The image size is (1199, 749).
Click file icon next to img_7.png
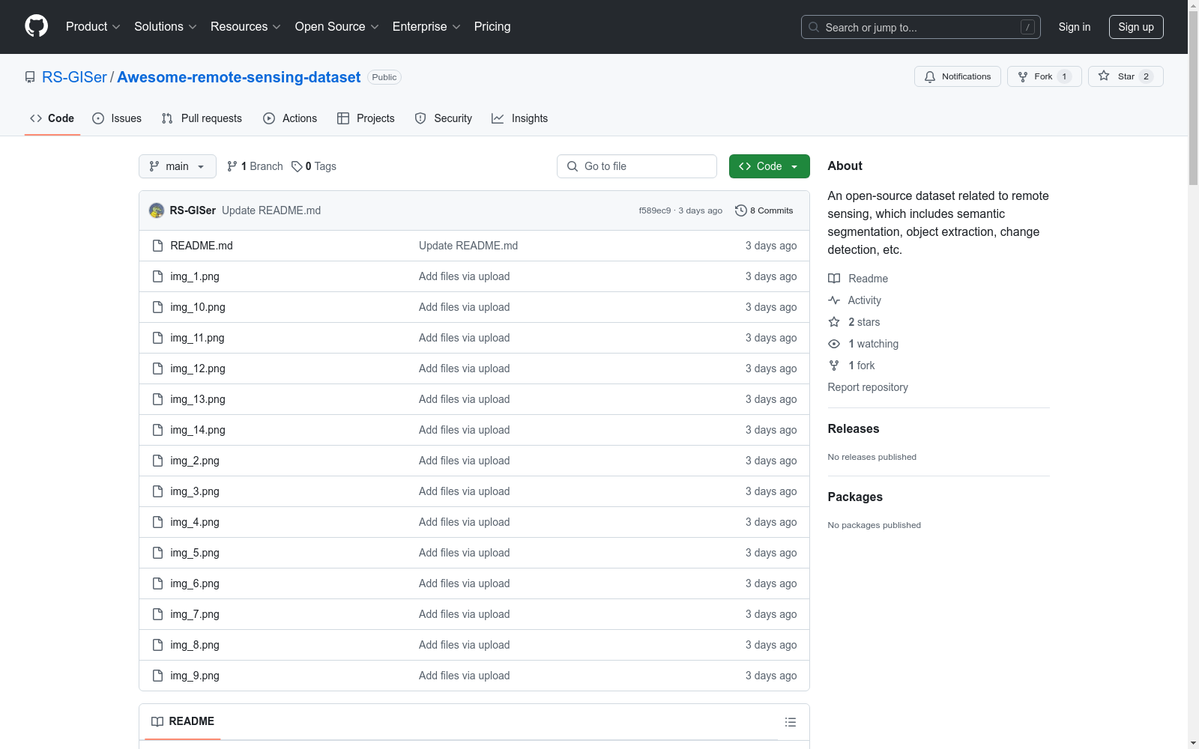point(157,614)
